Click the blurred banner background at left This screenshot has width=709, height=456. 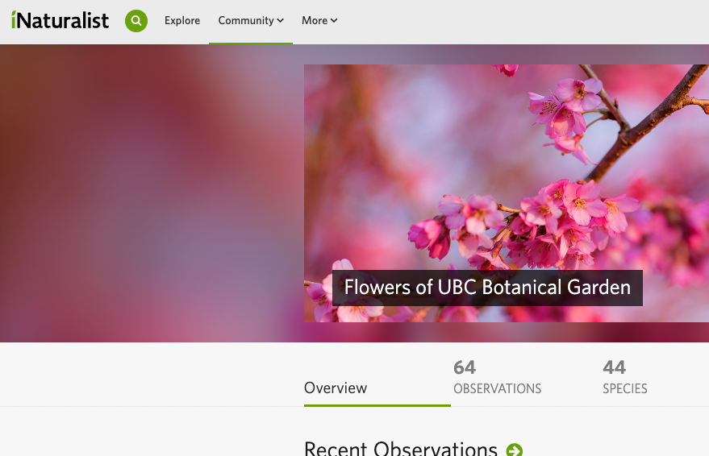click(x=149, y=193)
